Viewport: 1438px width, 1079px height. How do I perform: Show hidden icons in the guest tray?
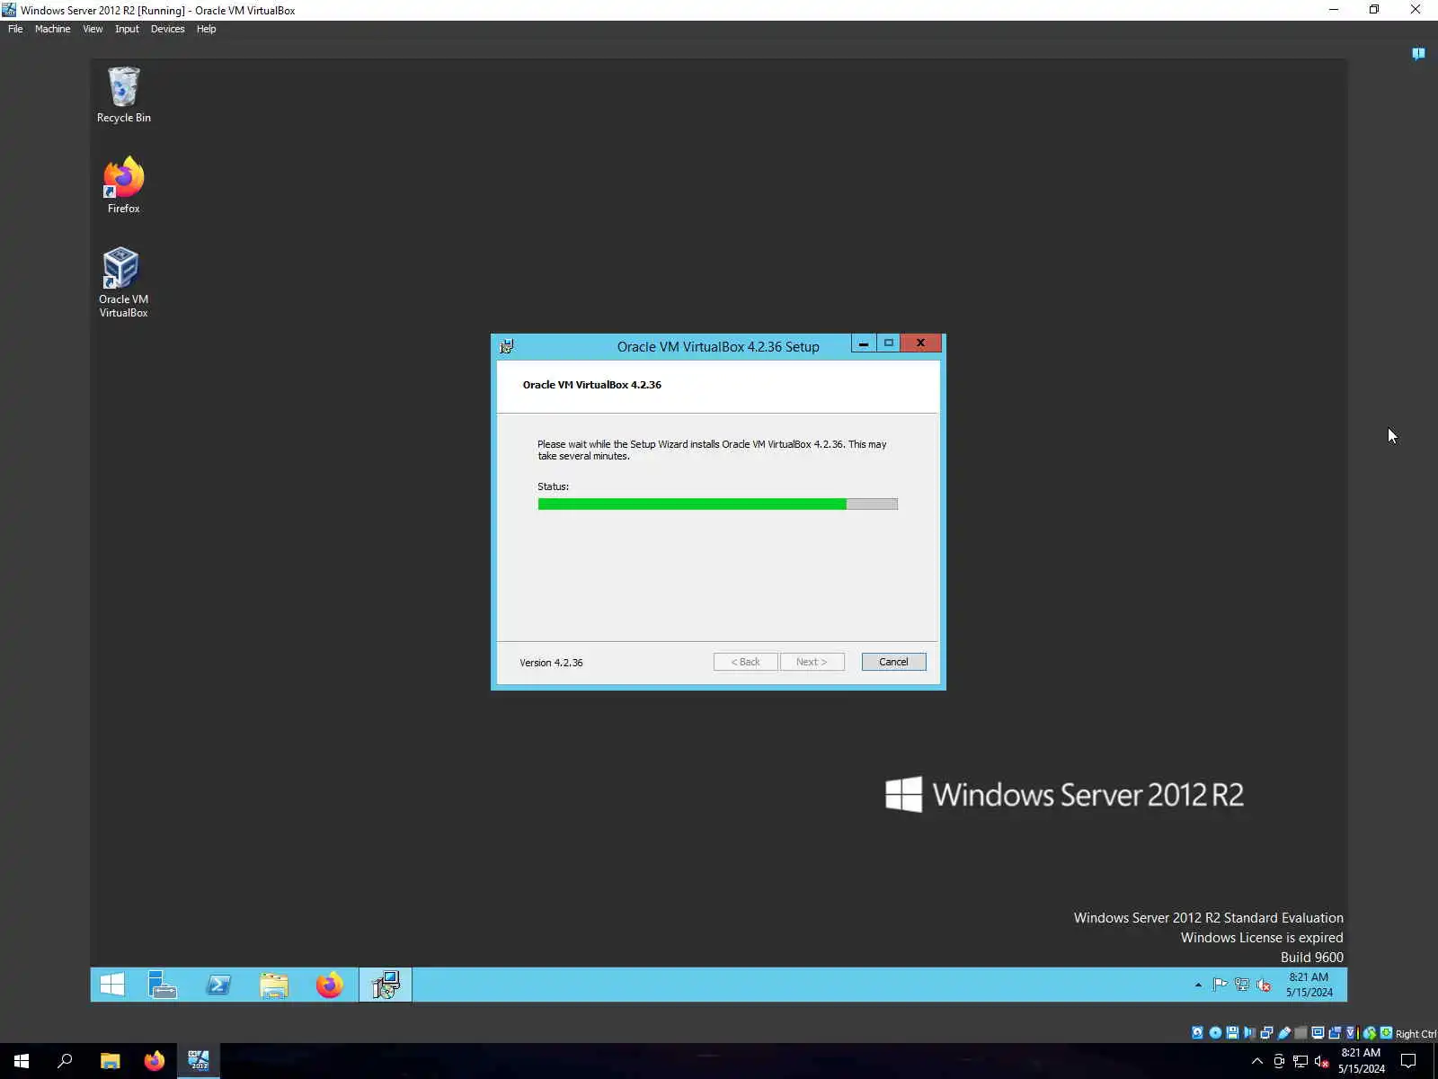(1198, 985)
